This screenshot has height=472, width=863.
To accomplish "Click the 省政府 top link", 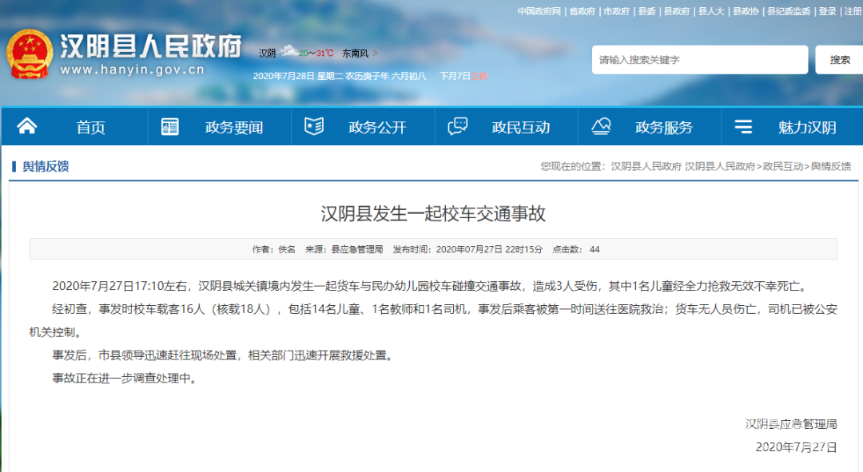I will (582, 11).
